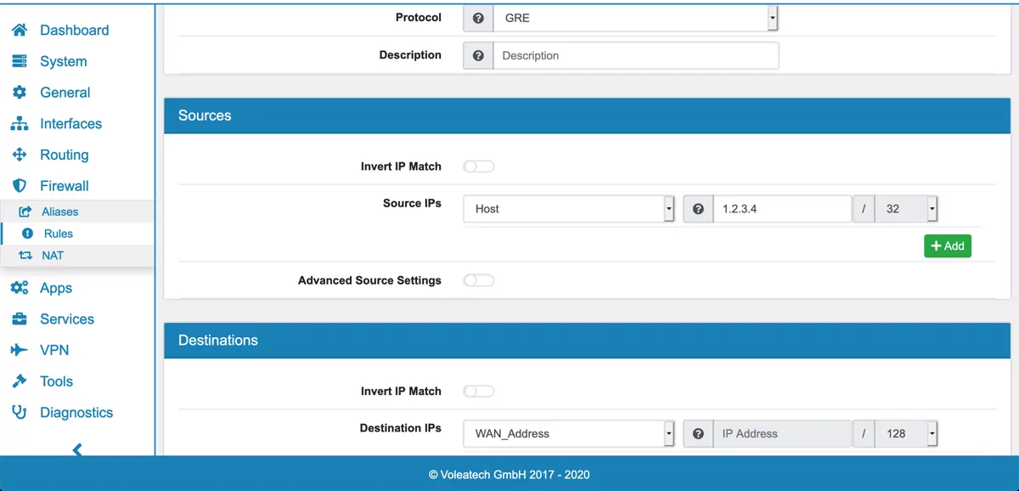
Task: Click the VPN plane icon
Action: coord(19,350)
